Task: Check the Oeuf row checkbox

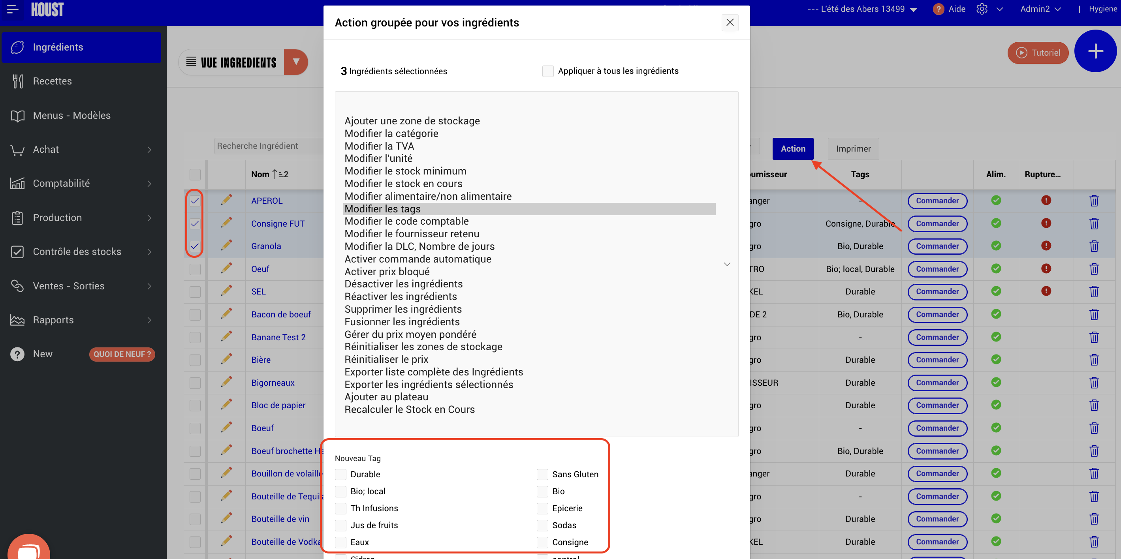Action: tap(195, 269)
